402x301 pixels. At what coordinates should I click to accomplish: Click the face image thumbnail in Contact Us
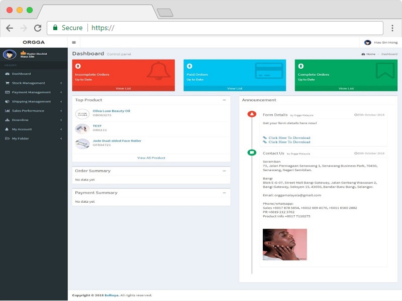coord(284,244)
